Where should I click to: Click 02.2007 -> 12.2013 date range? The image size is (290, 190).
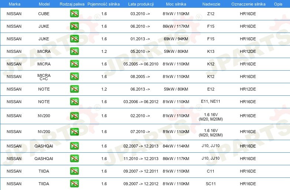click(x=141, y=146)
